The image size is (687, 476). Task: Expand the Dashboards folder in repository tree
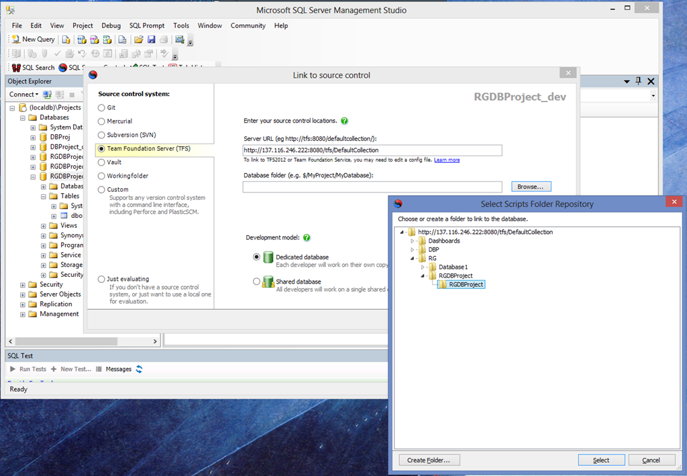(413, 241)
